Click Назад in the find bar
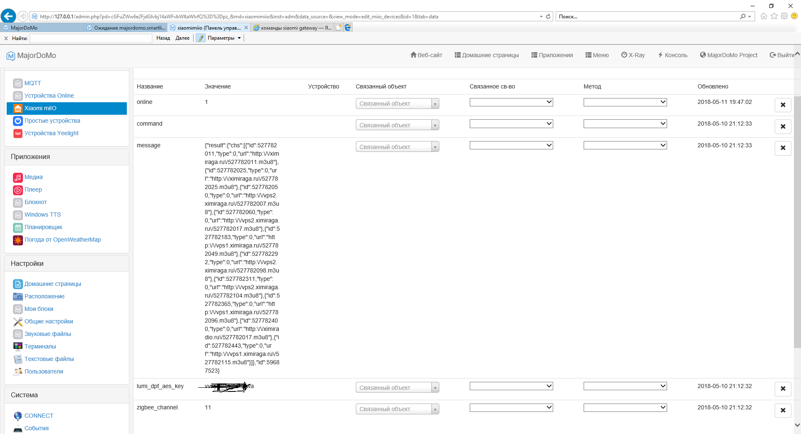The height and width of the screenshot is (434, 801). point(163,38)
